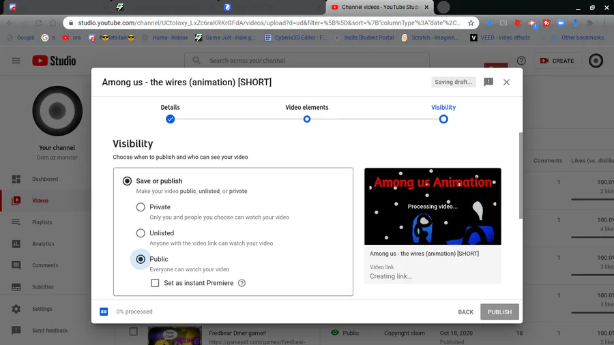Expand Other bookmarks folder
This screenshot has width=614, height=345.
click(x=578, y=37)
